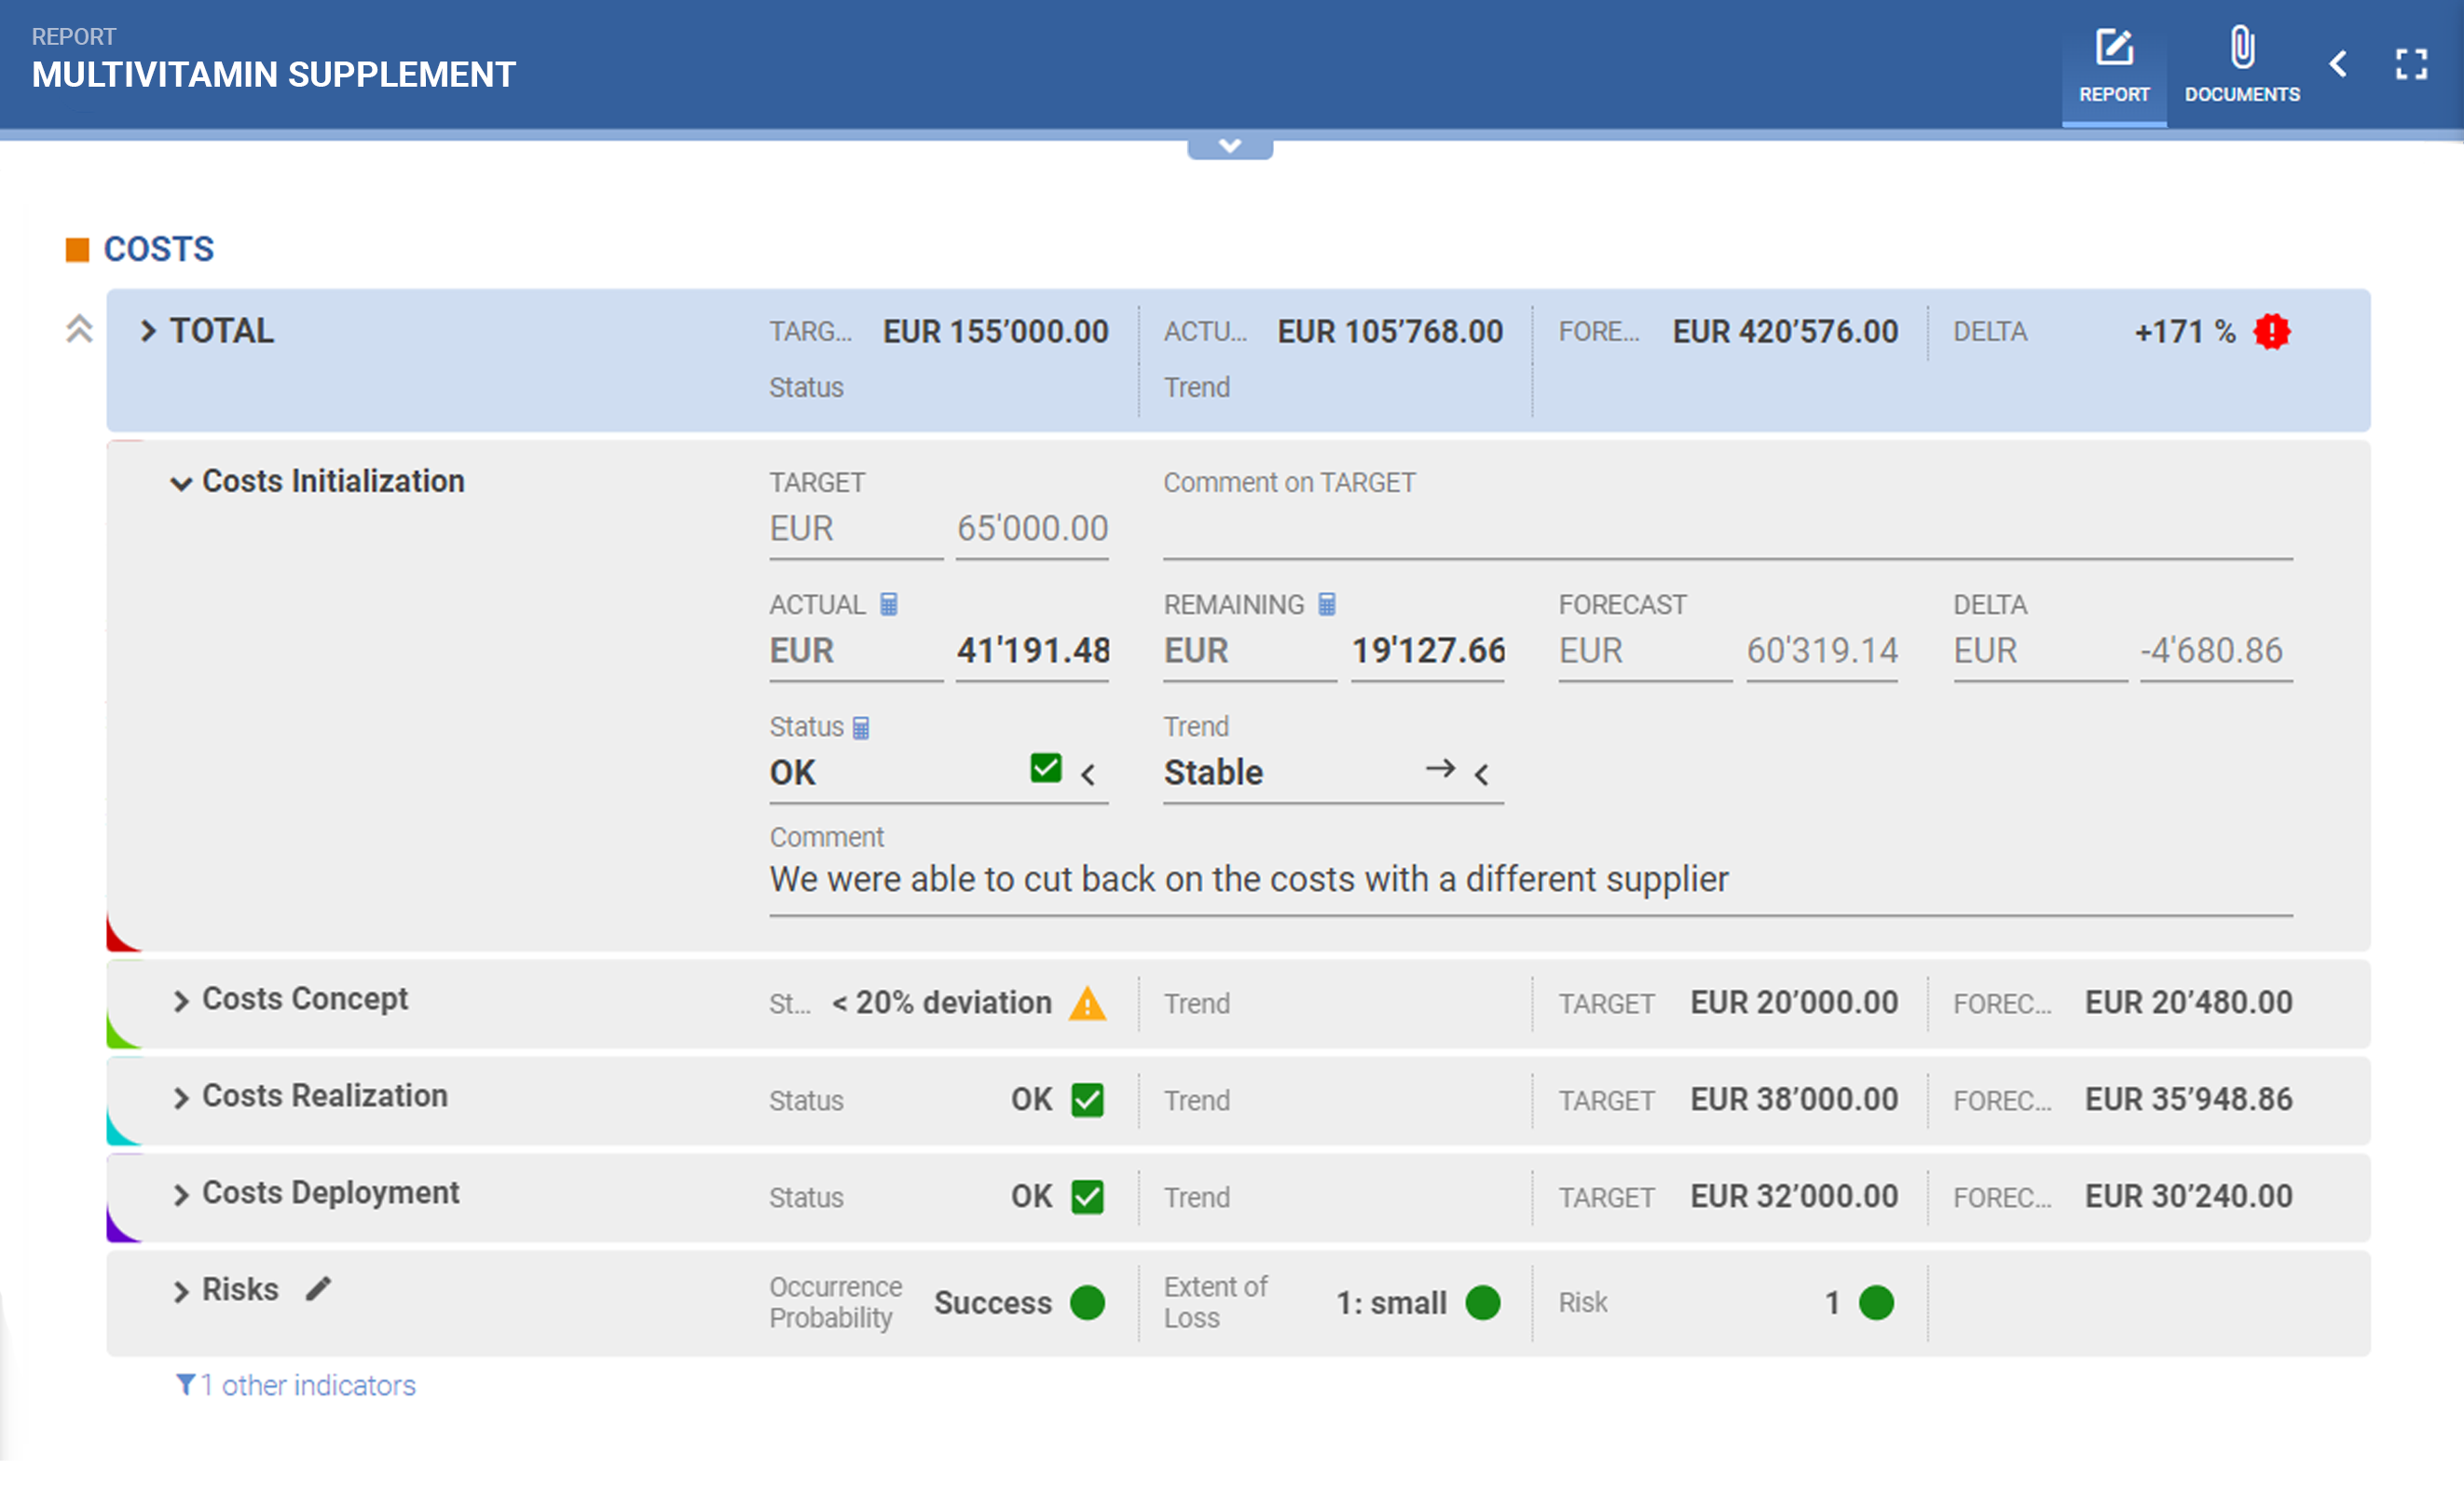The height and width of the screenshot is (1497, 2464).
Task: Expand the Costs Realization row
Action: pos(181,1098)
